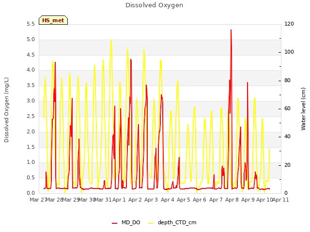Click the 4.0 left axis value
310x232 pixels.
(x=31, y=70)
